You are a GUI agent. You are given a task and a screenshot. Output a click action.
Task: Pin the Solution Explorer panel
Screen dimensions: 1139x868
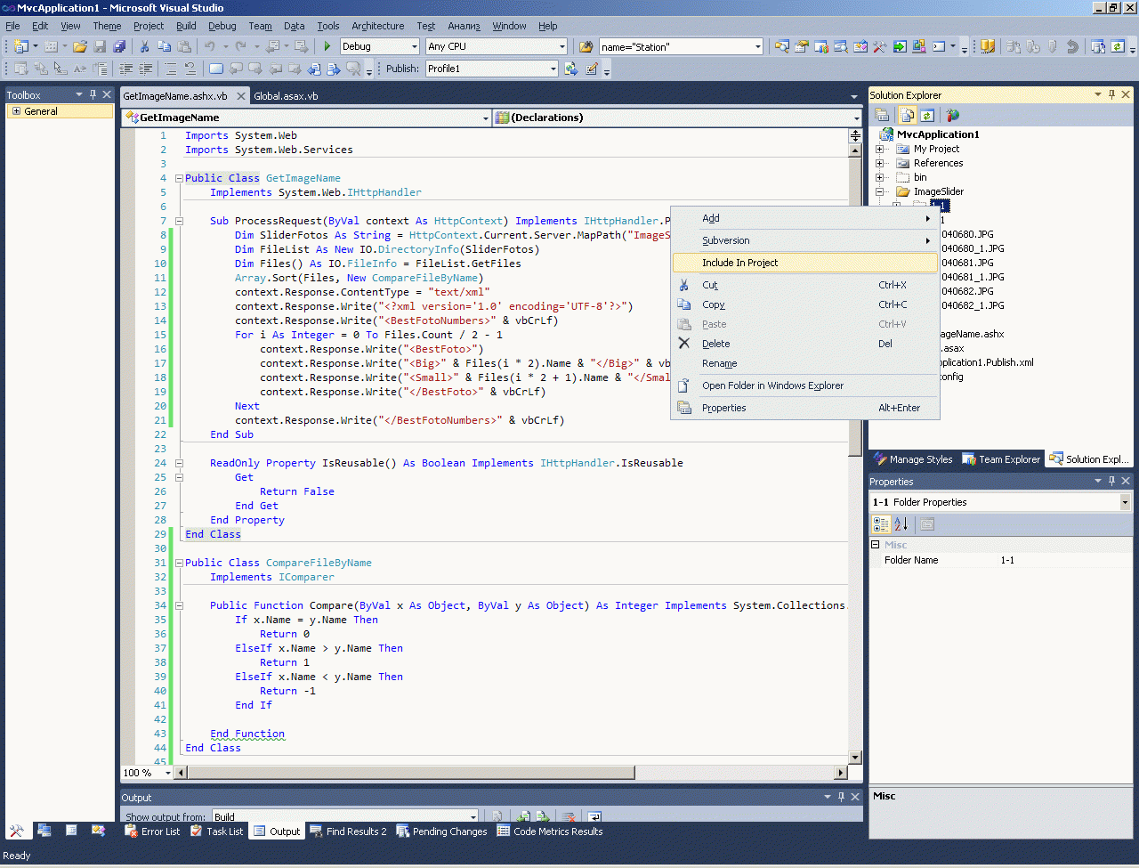1111,94
